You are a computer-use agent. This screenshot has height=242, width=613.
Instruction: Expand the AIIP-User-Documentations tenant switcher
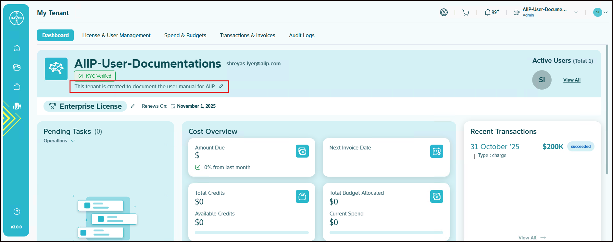(576, 13)
